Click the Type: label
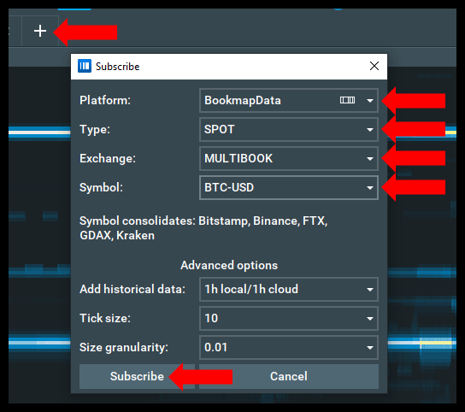This screenshot has height=412, width=465. 95,129
